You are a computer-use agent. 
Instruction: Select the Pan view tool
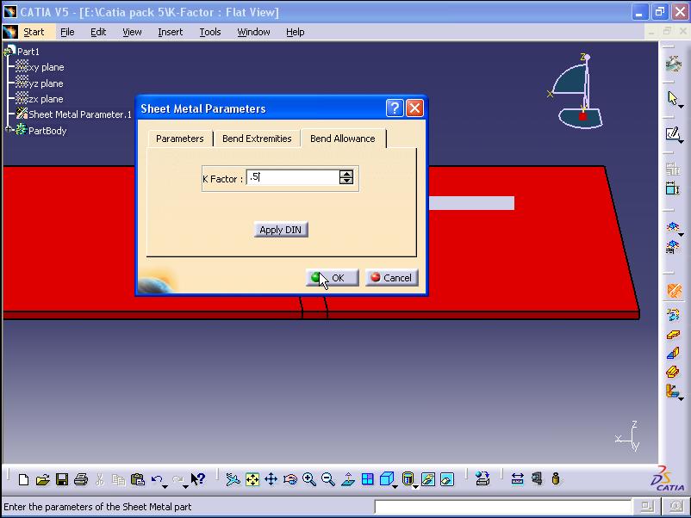[271, 479]
